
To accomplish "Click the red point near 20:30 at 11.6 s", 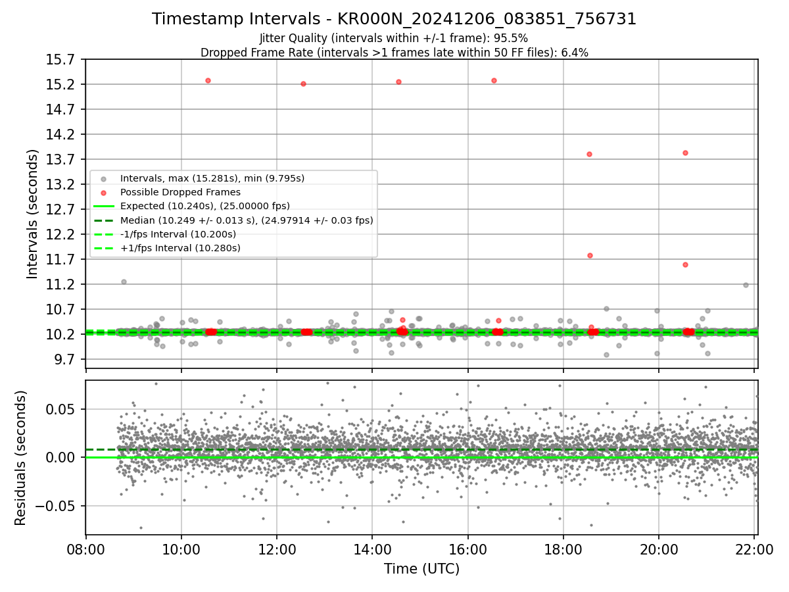I will click(x=685, y=264).
